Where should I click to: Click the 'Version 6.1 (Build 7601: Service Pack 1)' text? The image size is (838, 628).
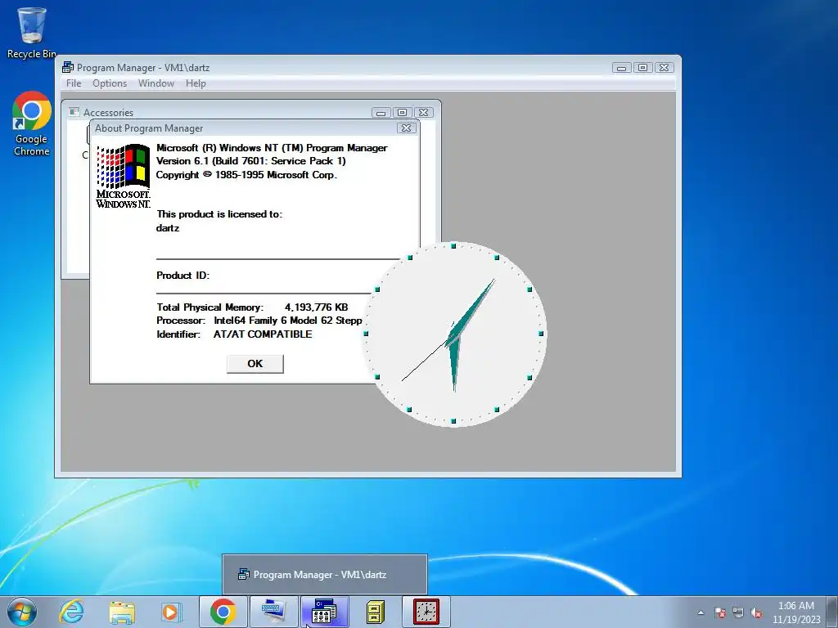coord(250,161)
